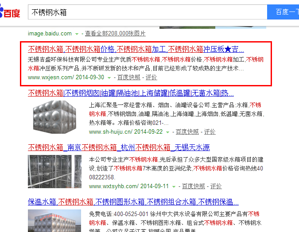Select snippet text 上海汇聚是一家经营水箱、烟囱、油罐设备公司
This screenshot has width=299, height=232.
149,105
